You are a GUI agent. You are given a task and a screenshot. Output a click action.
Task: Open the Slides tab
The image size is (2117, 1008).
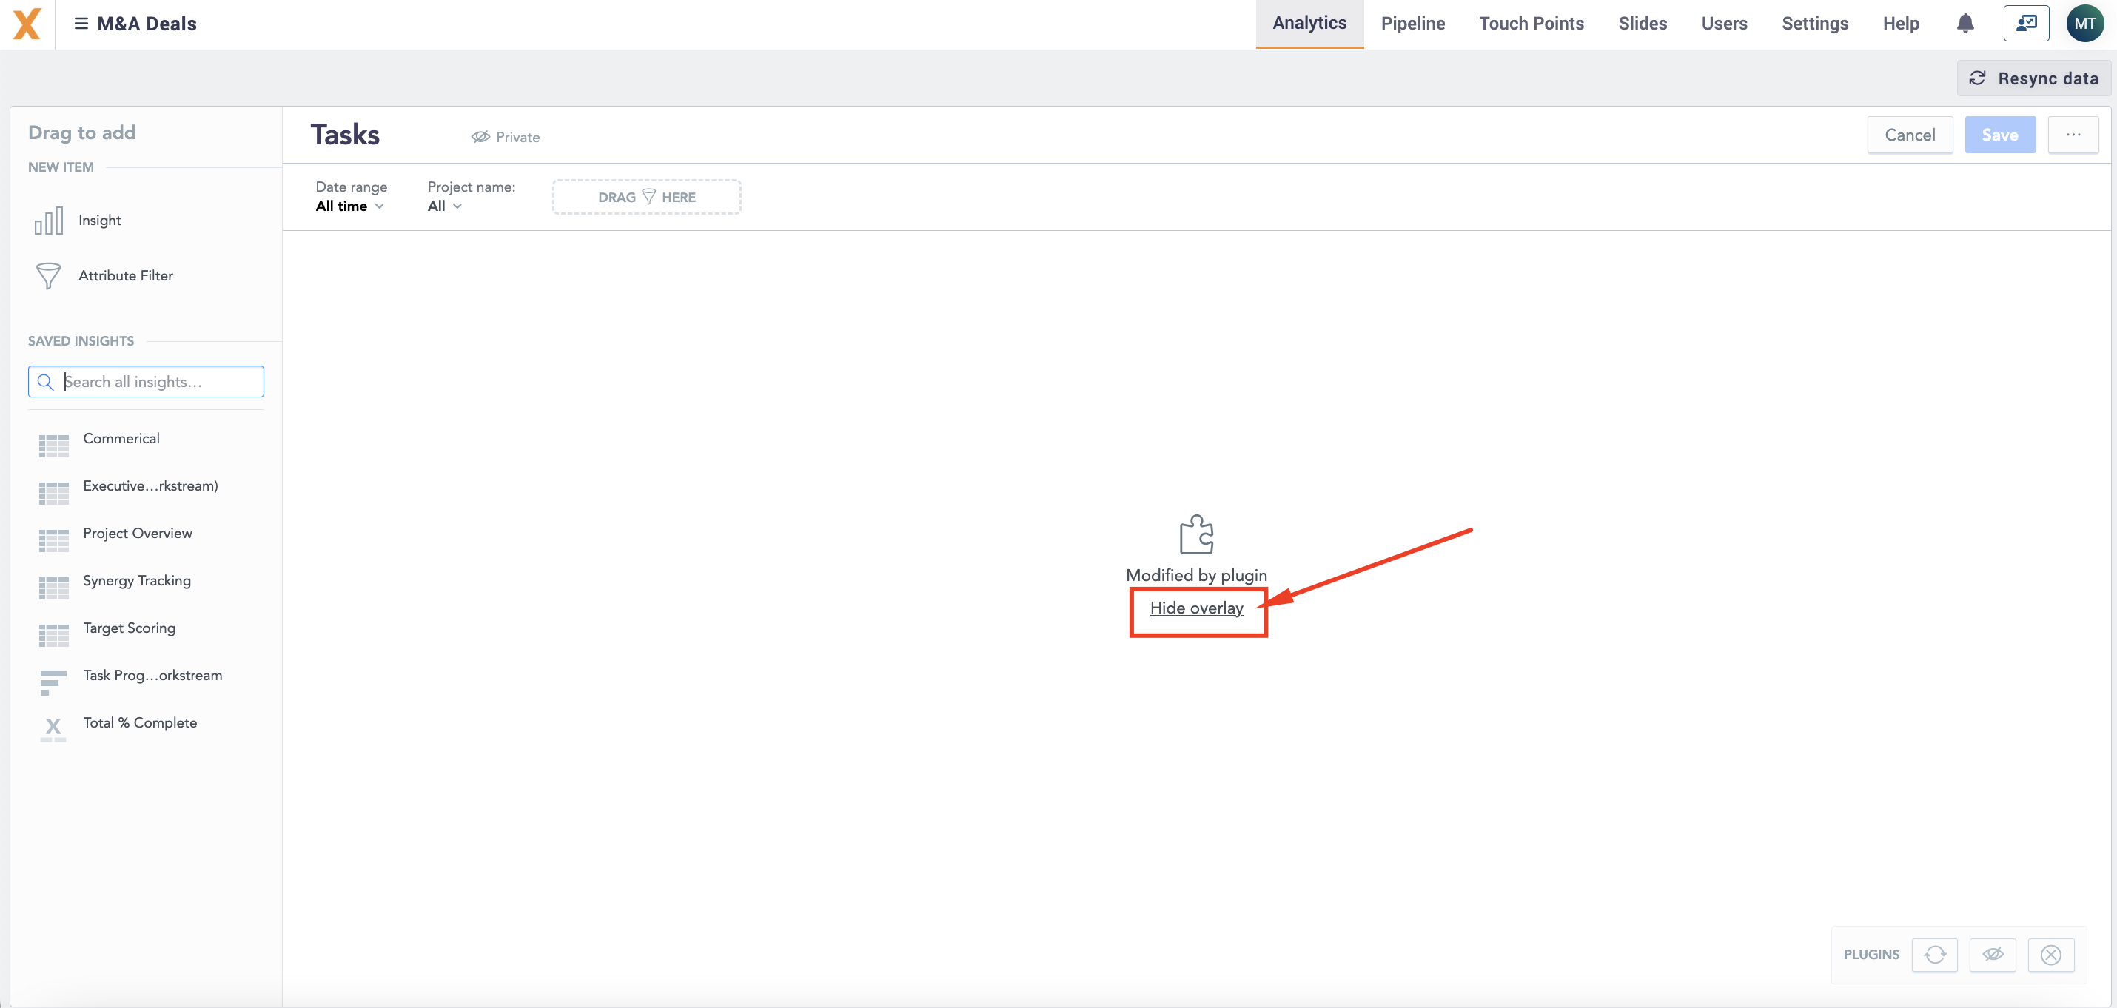pyautogui.click(x=1642, y=23)
